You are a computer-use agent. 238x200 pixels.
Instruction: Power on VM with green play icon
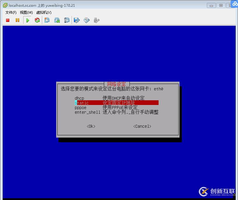click(27, 20)
